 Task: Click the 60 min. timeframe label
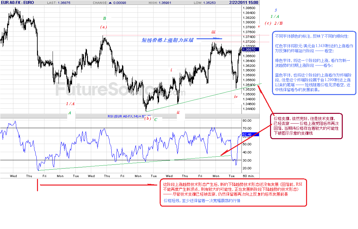click(x=249, y=176)
